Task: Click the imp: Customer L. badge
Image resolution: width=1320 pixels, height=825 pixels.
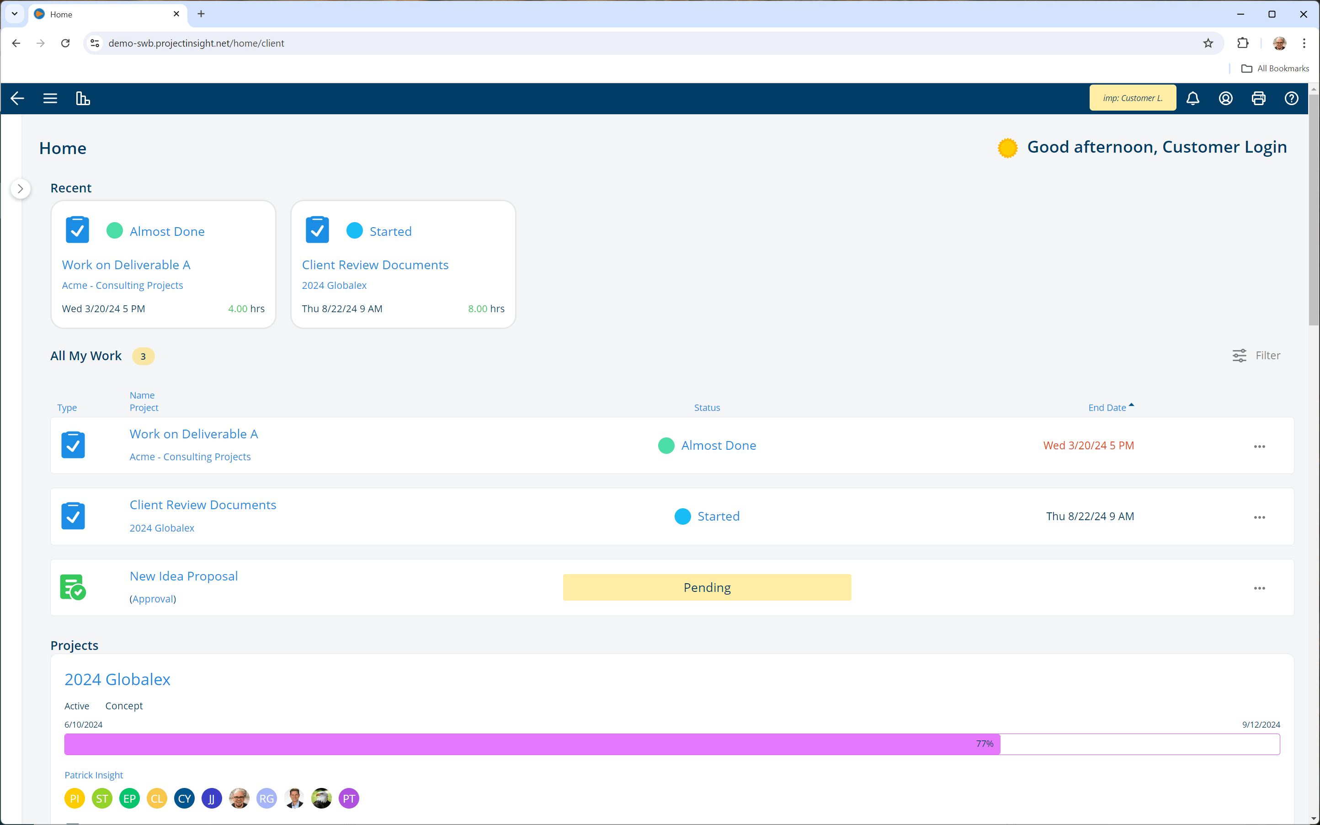Action: 1132,98
